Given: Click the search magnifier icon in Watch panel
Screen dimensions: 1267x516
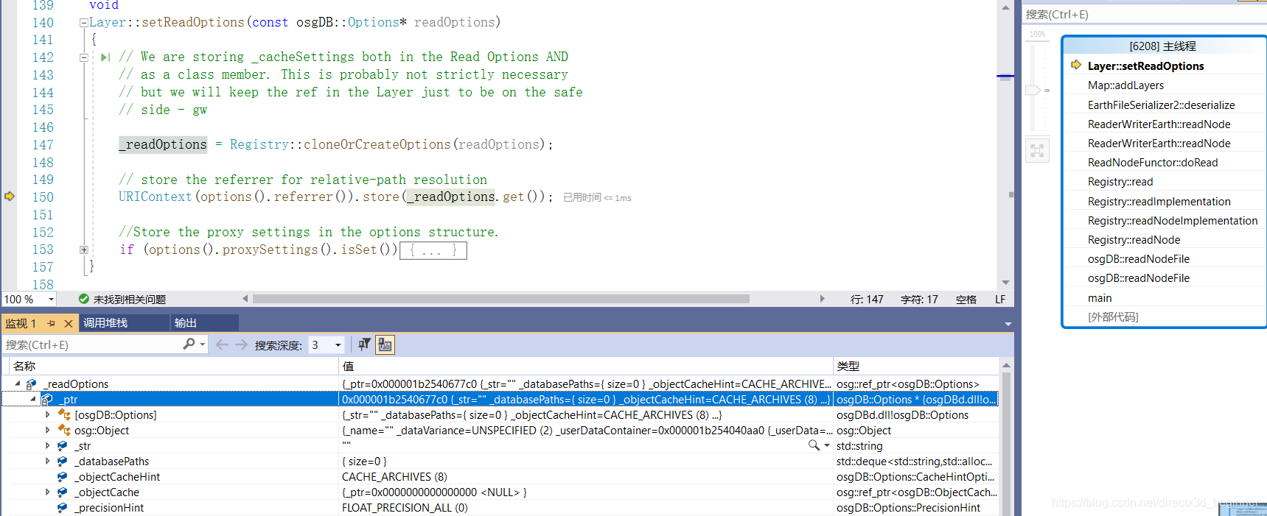Looking at the screenshot, I should click(x=189, y=344).
